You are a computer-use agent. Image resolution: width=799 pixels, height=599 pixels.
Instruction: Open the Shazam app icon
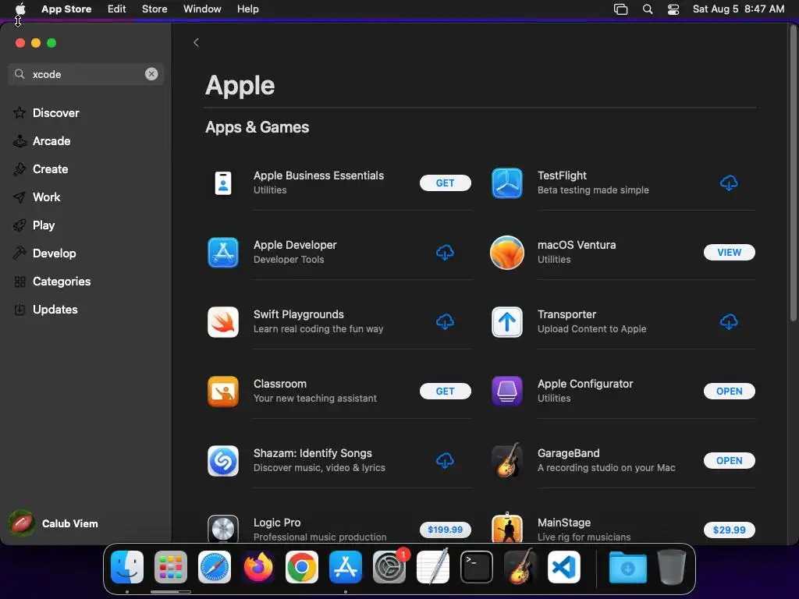coord(223,460)
